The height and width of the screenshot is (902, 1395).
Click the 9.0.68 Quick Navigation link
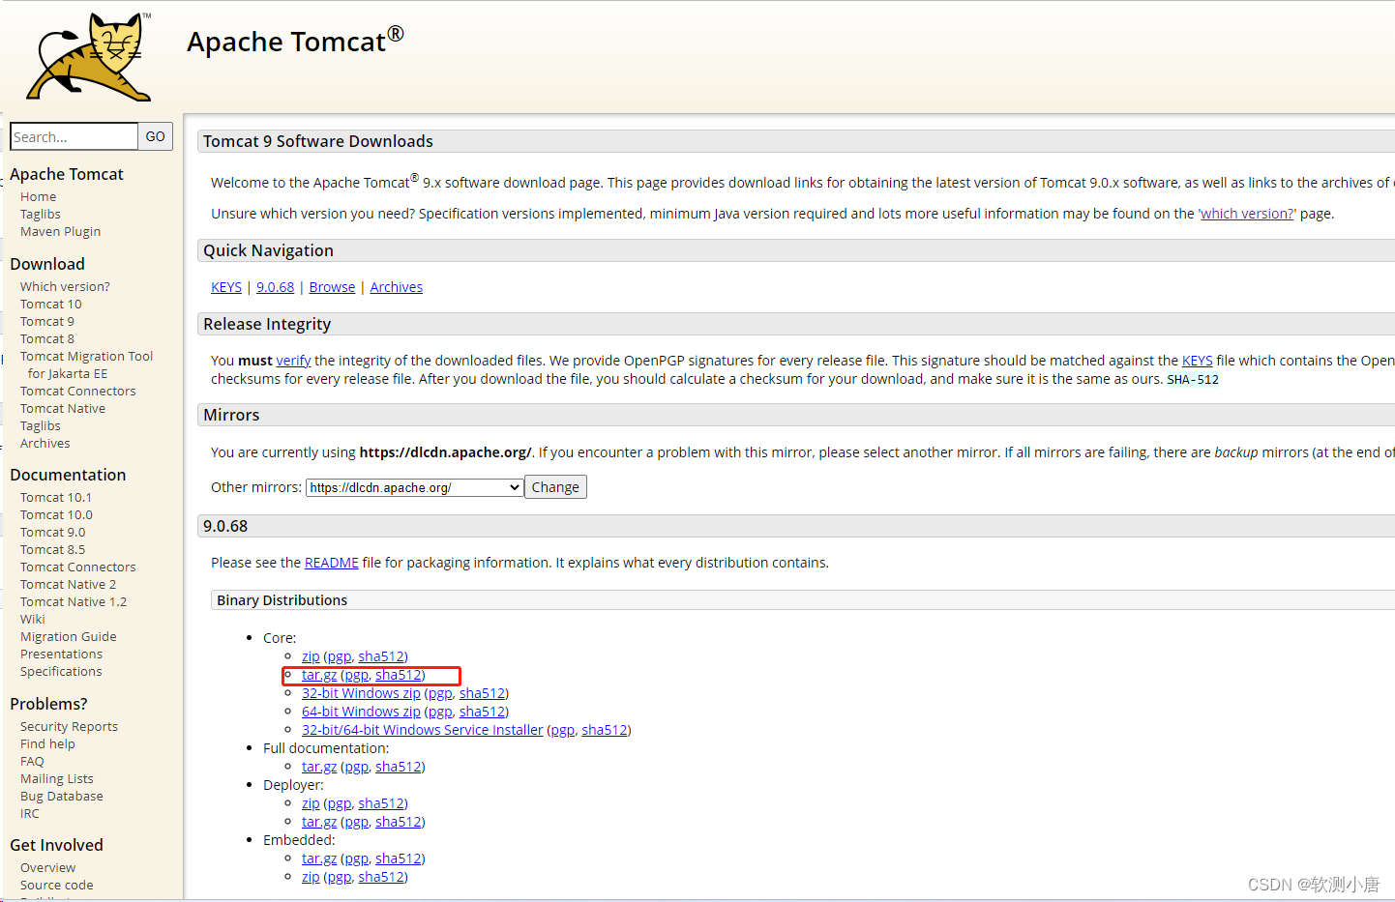point(275,286)
